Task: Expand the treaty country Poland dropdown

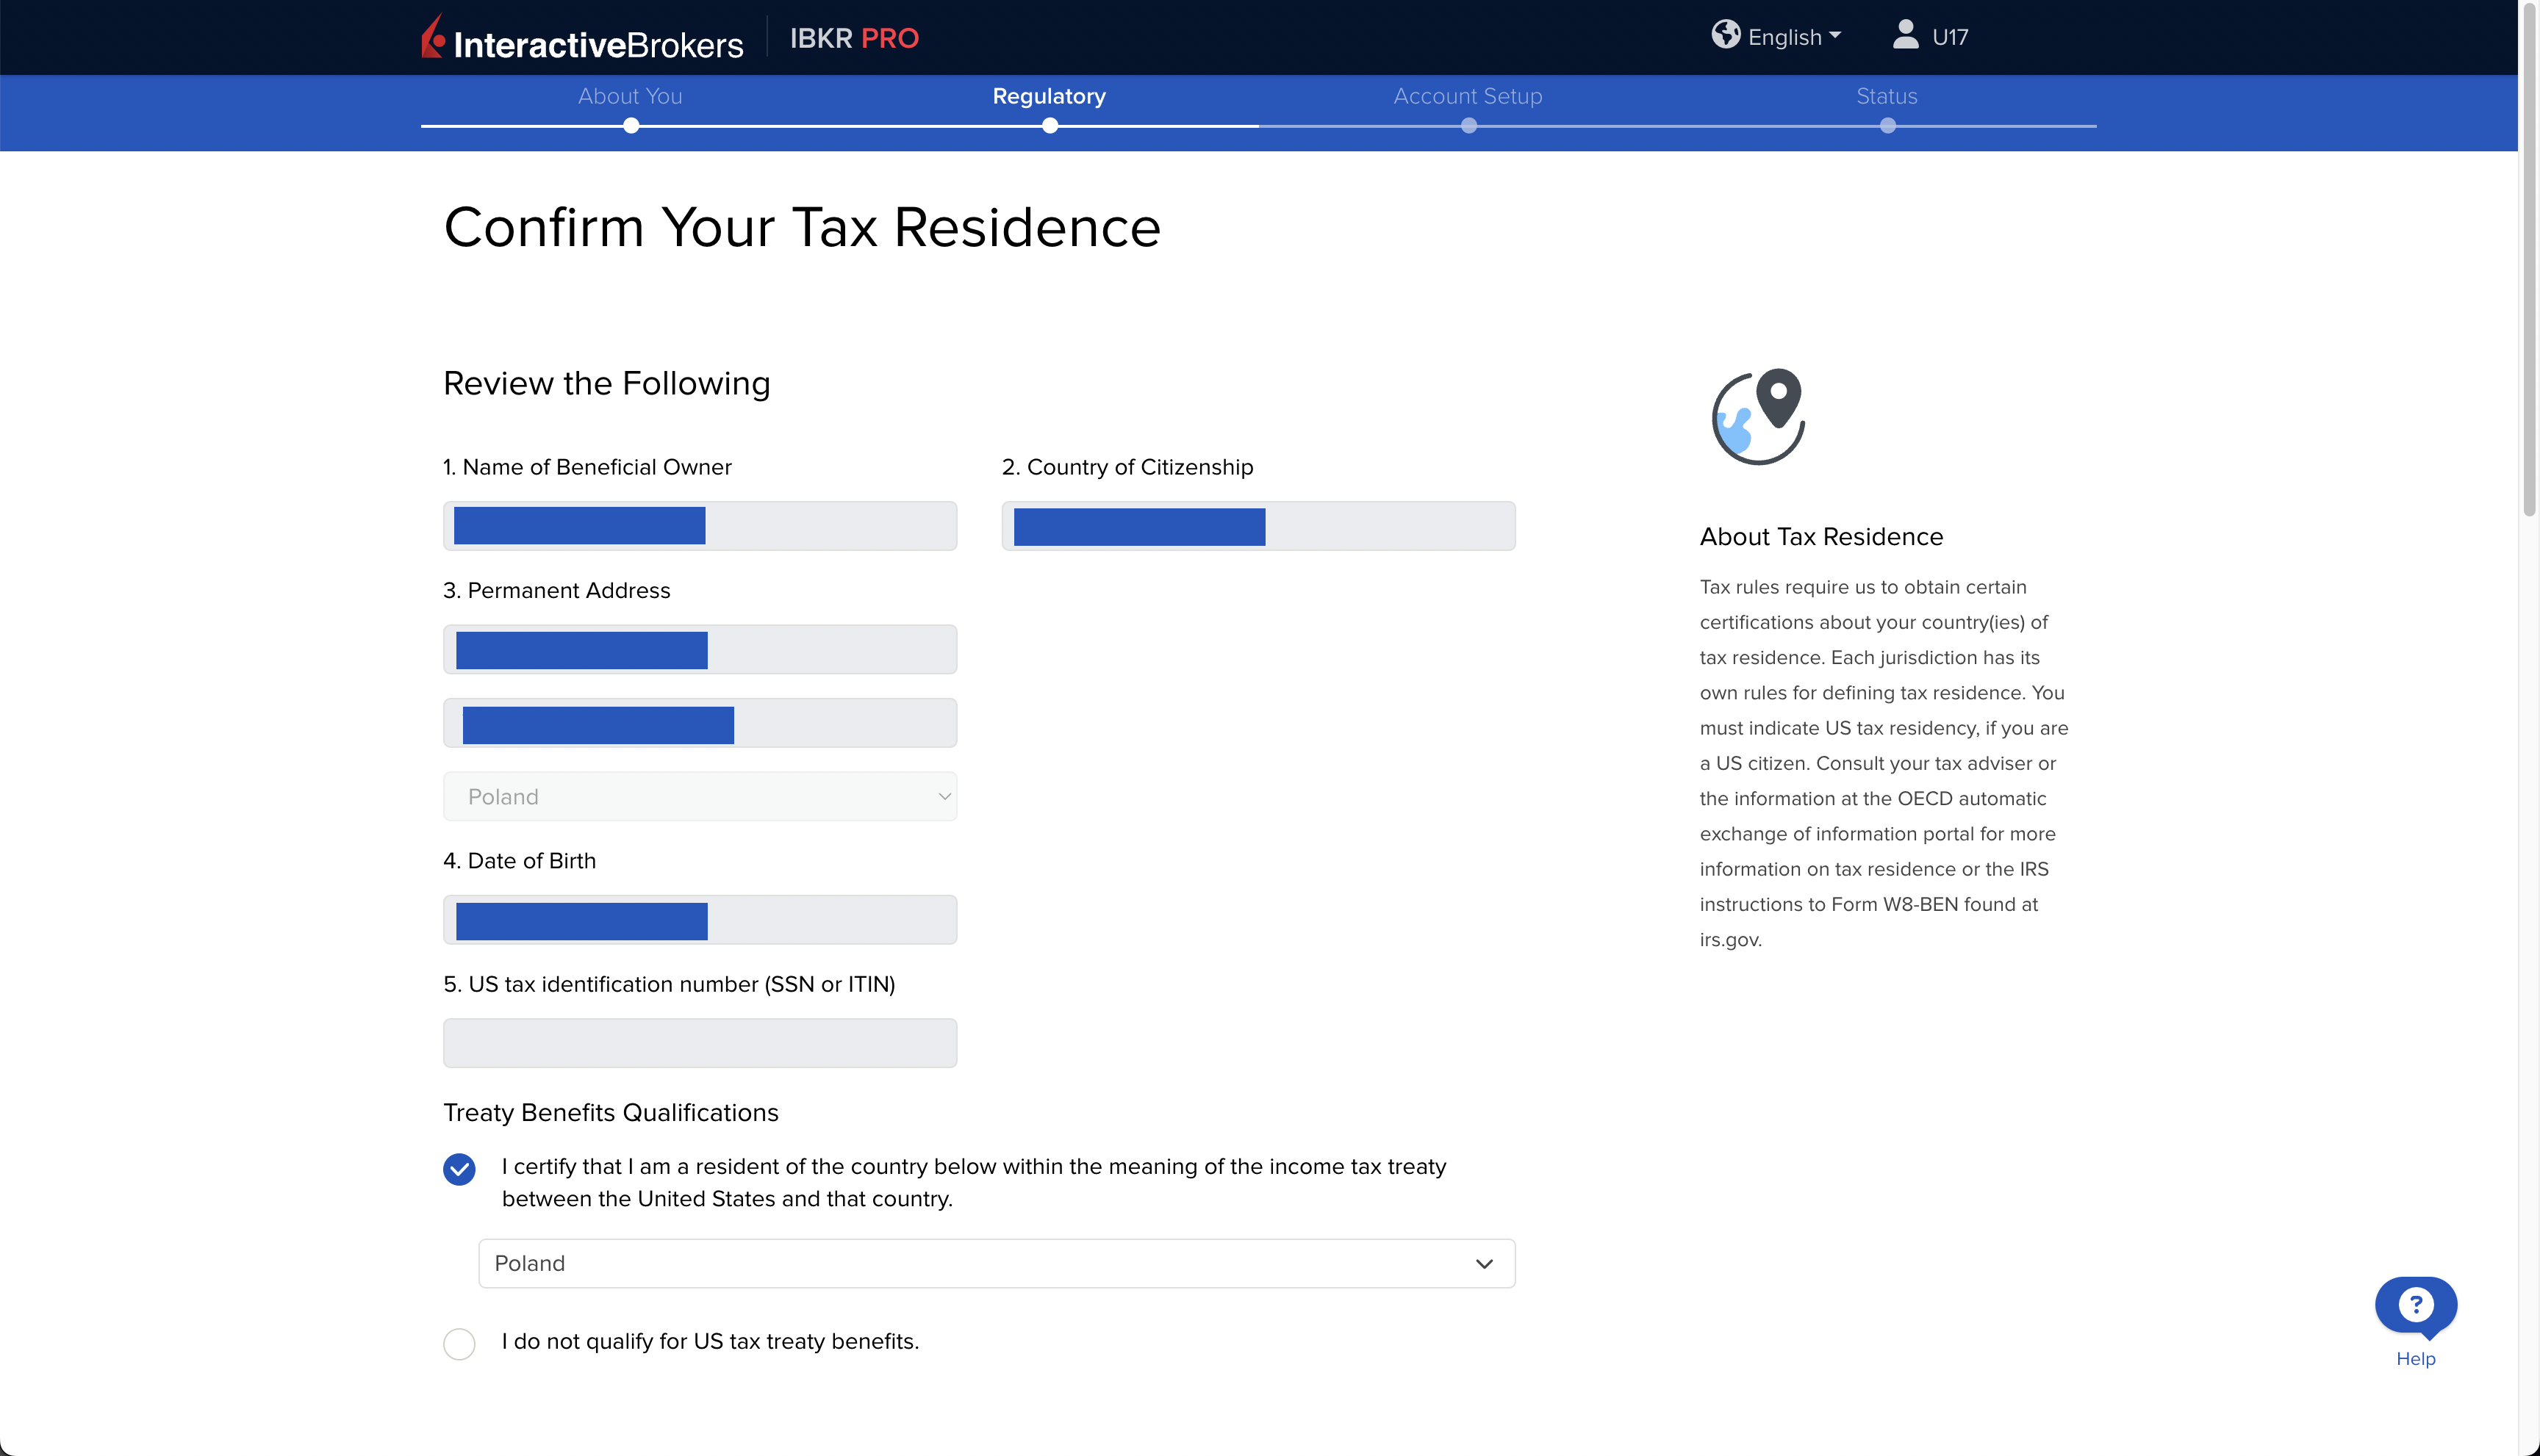Action: click(x=997, y=1263)
